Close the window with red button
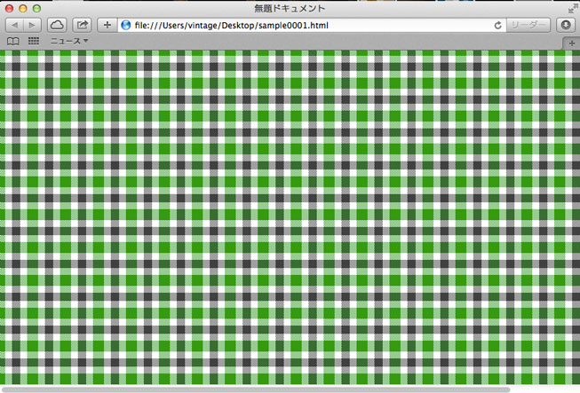Image resolution: width=580 pixels, height=393 pixels. click(x=9, y=9)
